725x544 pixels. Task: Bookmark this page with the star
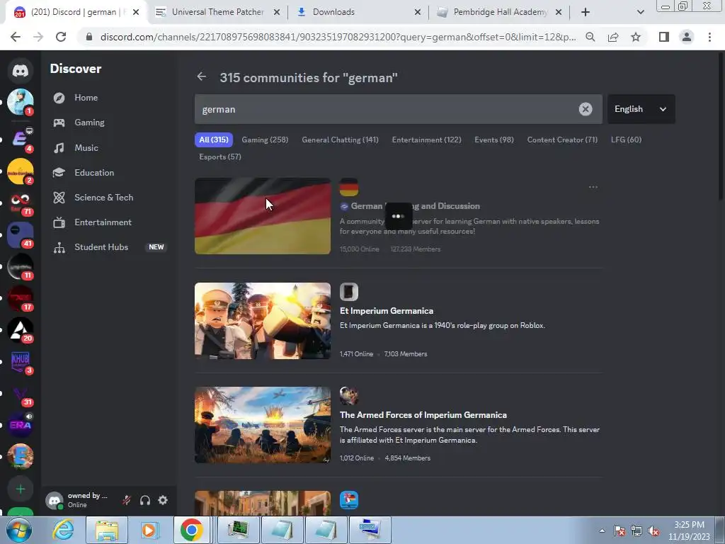point(636,37)
